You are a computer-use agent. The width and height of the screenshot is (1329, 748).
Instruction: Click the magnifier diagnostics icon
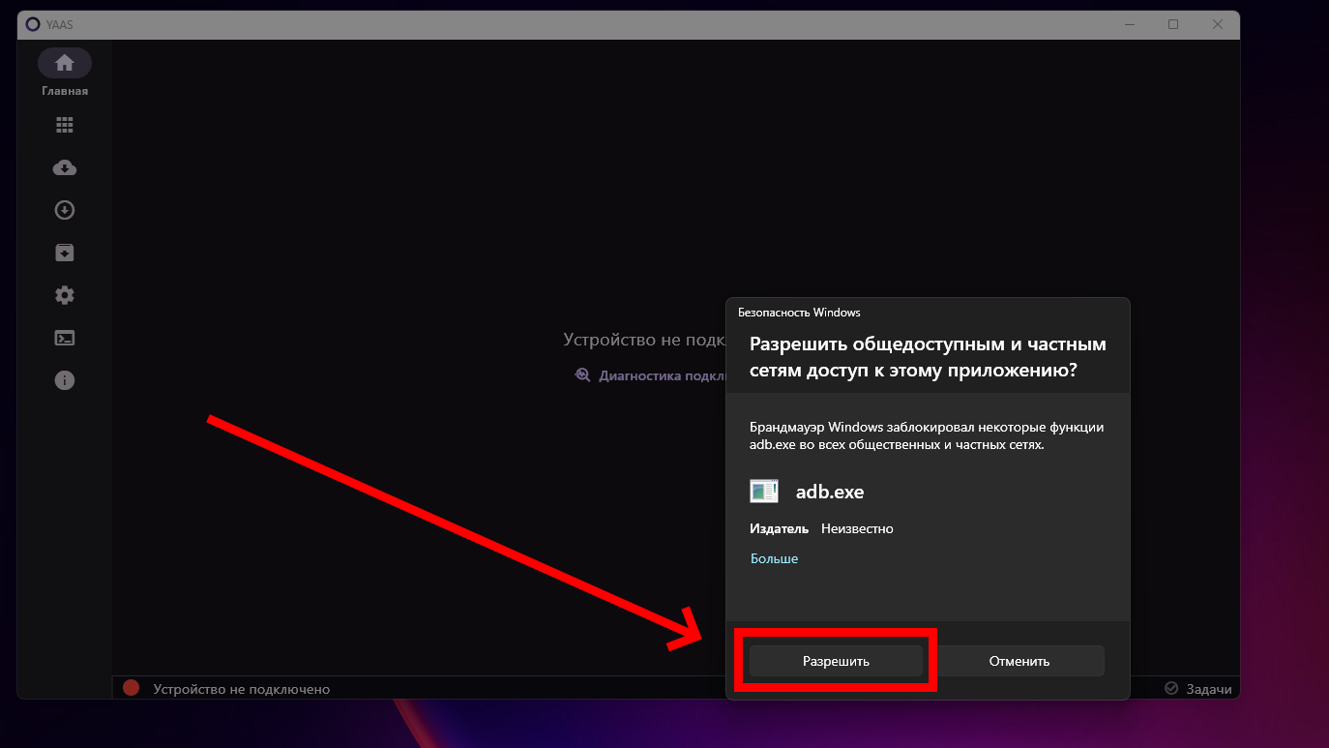(582, 375)
